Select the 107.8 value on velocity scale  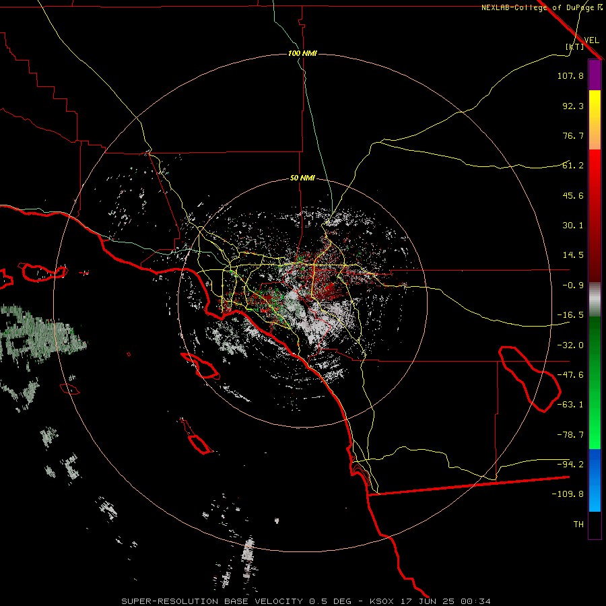[x=570, y=75]
